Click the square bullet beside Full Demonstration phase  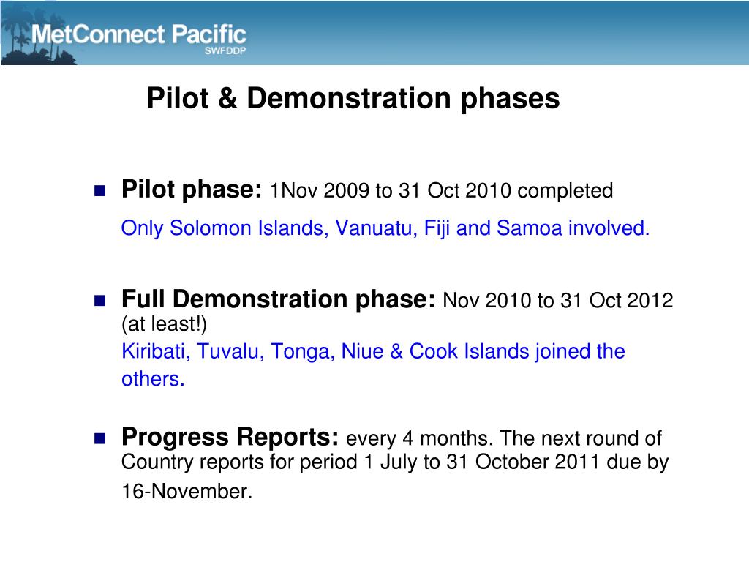tap(99, 301)
